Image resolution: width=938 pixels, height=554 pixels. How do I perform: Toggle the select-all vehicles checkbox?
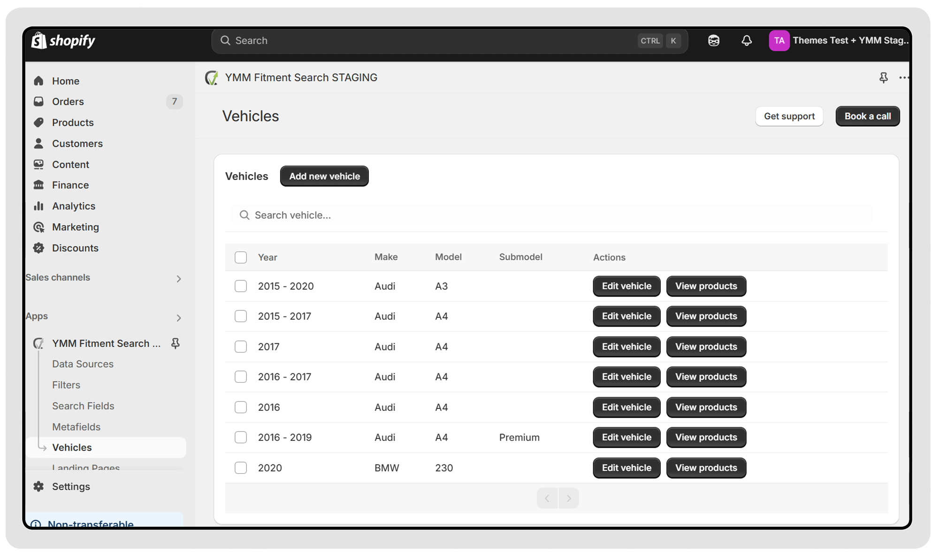click(241, 257)
